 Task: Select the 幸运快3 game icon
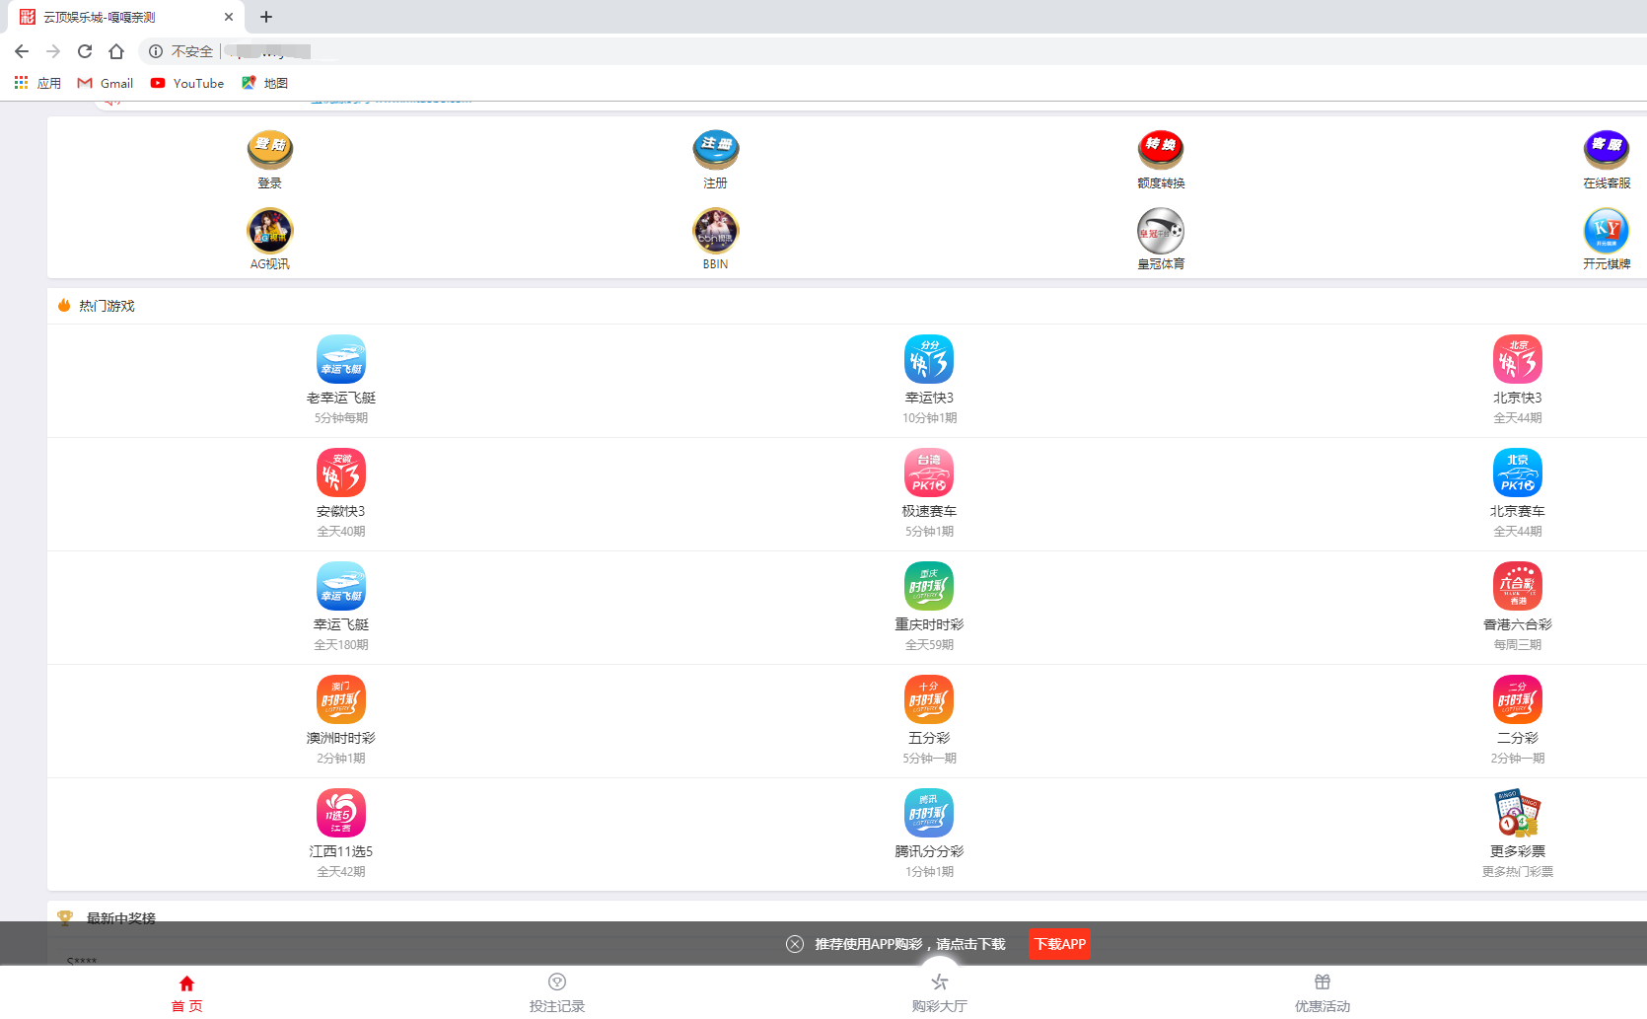click(929, 359)
